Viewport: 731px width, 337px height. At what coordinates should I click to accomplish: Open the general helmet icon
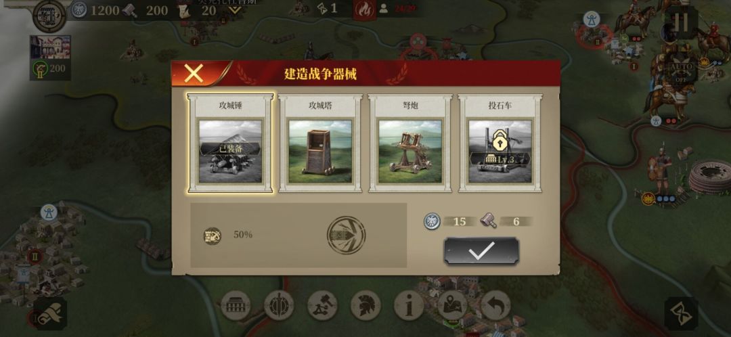(365, 306)
